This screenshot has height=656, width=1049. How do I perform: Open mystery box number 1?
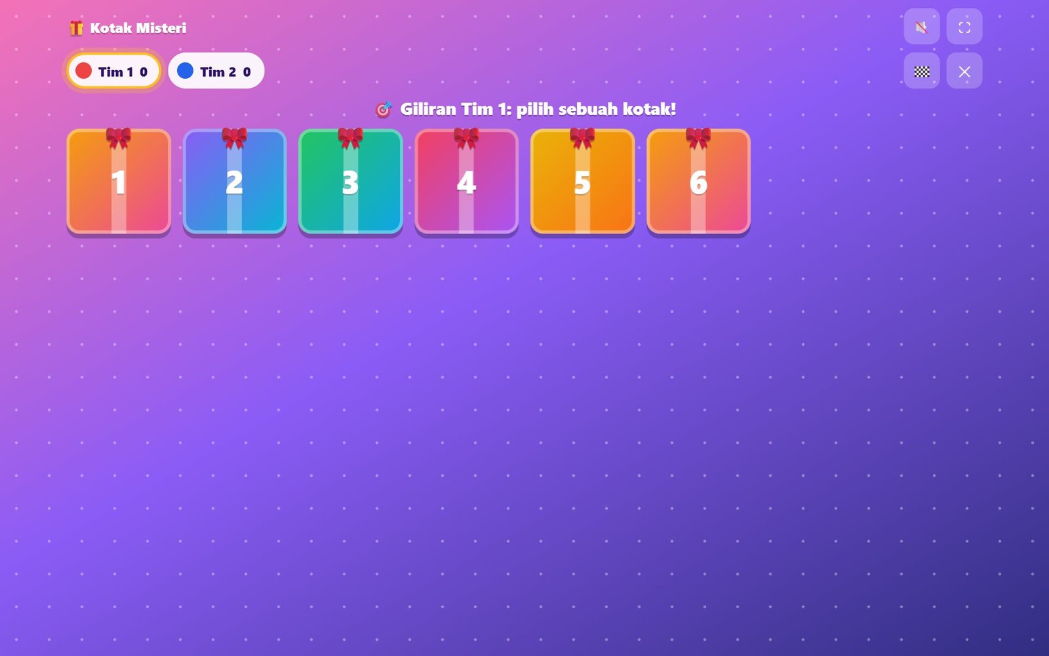coord(119,181)
